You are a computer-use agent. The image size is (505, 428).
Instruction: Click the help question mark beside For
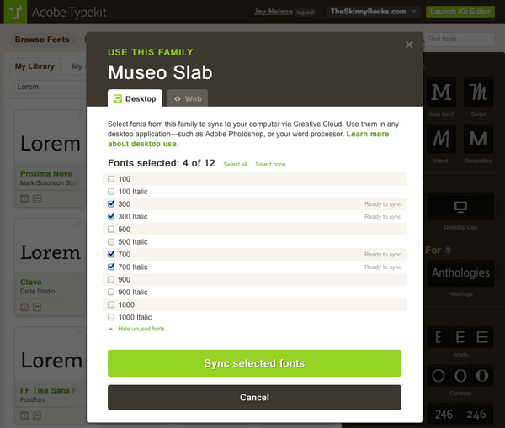tap(448, 251)
